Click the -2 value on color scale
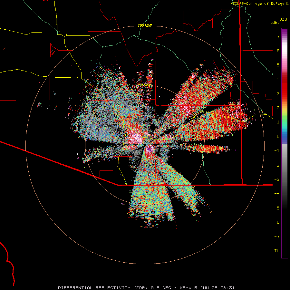 click(277, 165)
